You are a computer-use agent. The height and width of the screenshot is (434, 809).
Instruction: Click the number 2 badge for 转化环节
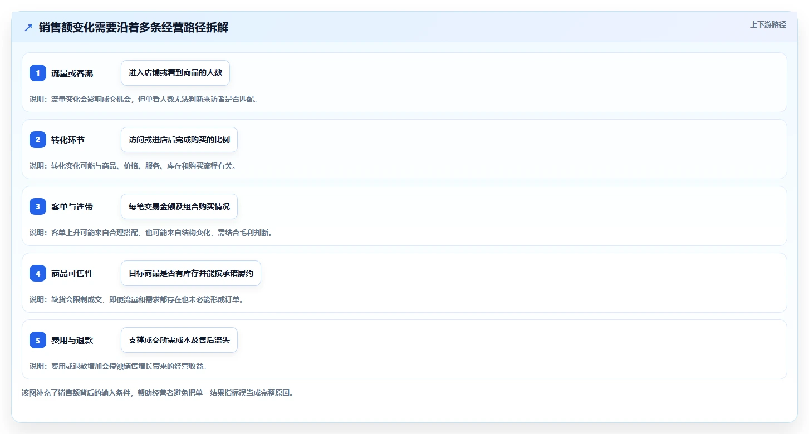pyautogui.click(x=38, y=140)
